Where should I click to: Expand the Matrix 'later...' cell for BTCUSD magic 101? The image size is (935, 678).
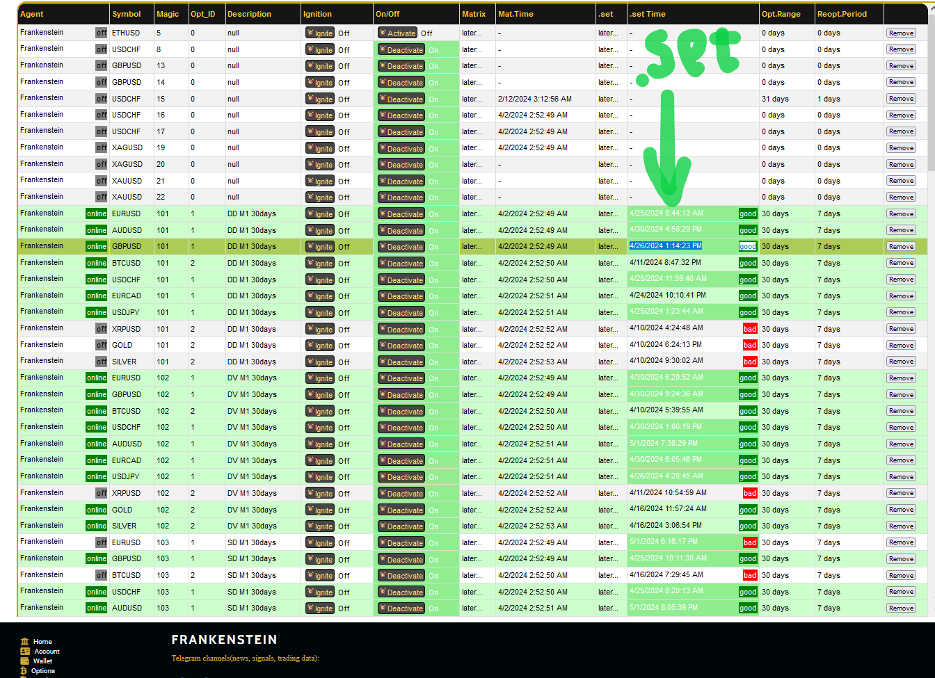[x=471, y=263]
